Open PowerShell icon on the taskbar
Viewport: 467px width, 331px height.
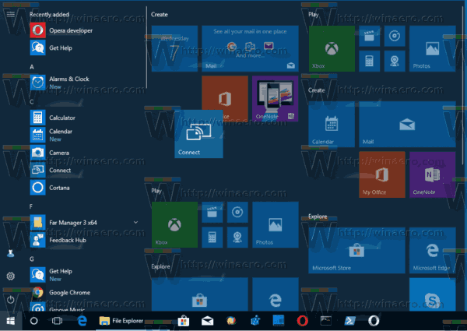pos(349,321)
